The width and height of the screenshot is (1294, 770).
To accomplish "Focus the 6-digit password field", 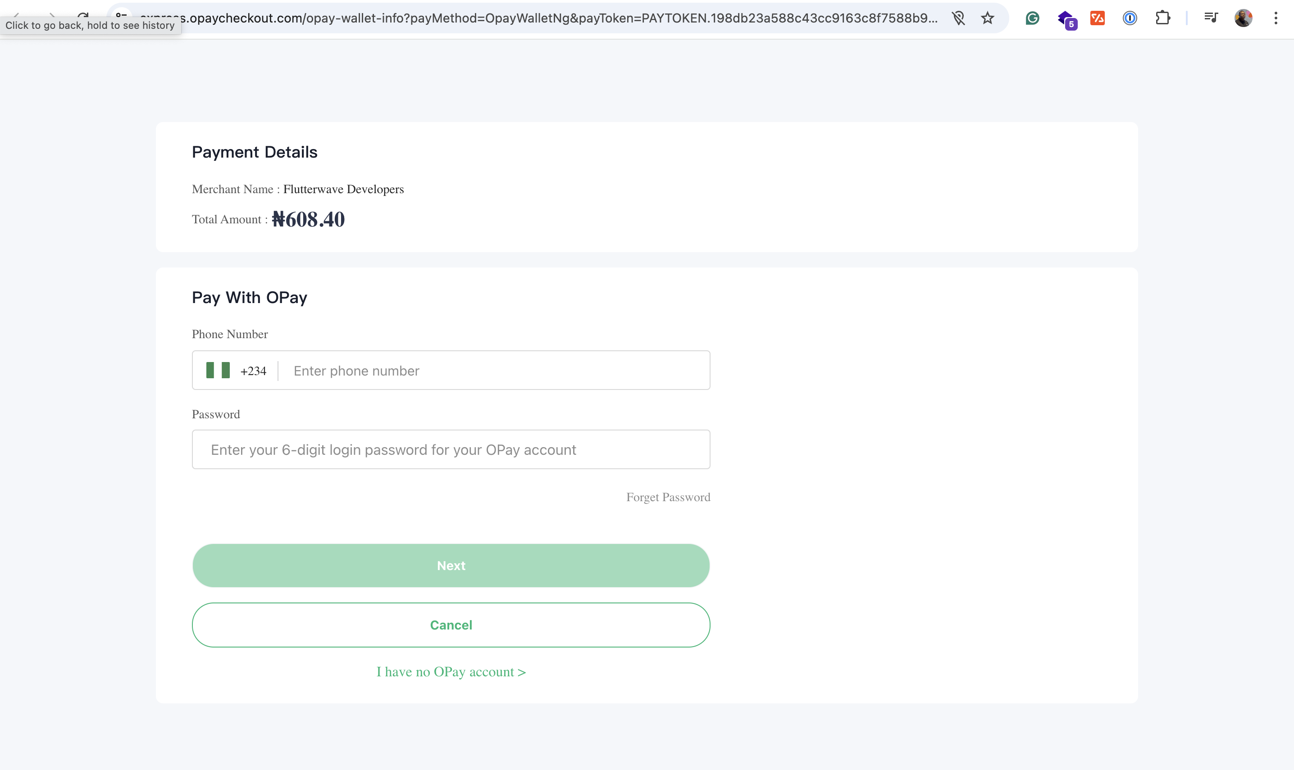I will tap(451, 449).
